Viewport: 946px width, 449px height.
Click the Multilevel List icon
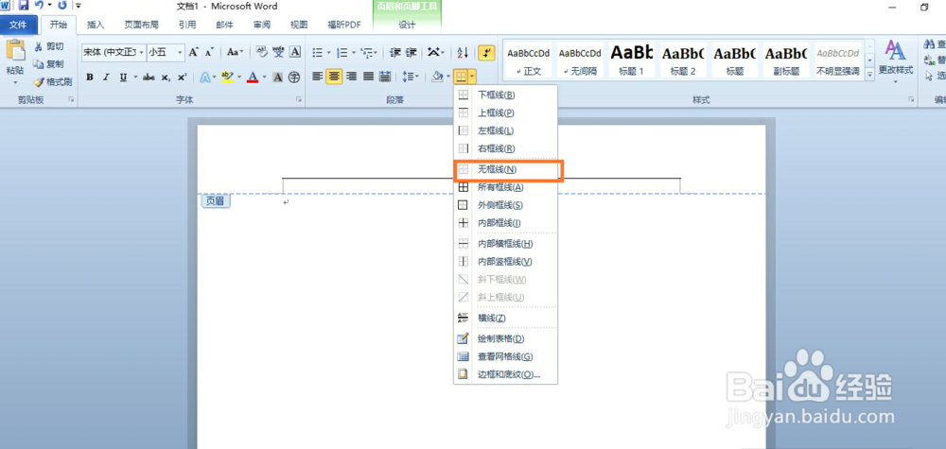tap(369, 52)
